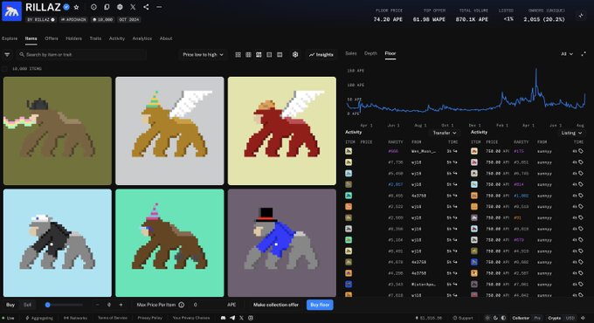
Task: Expand the floor chart to fullscreen
Action: pos(584,54)
